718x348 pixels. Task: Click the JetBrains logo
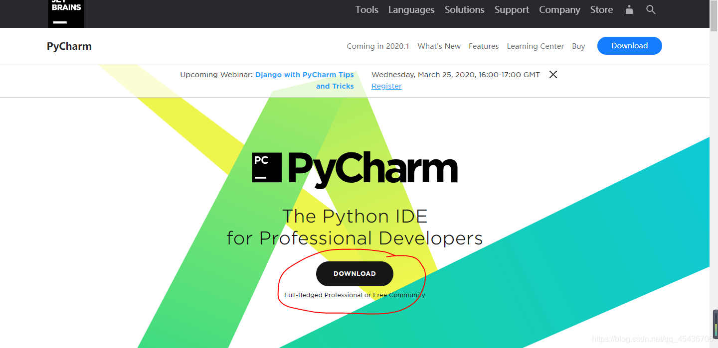(x=66, y=13)
